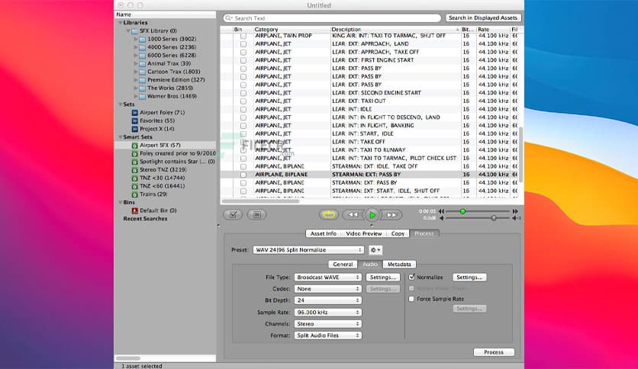Start playback with the green play button
The image size is (638, 369).
(372, 215)
